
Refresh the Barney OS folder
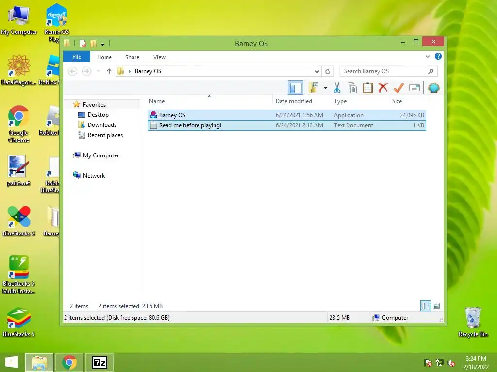tap(328, 71)
